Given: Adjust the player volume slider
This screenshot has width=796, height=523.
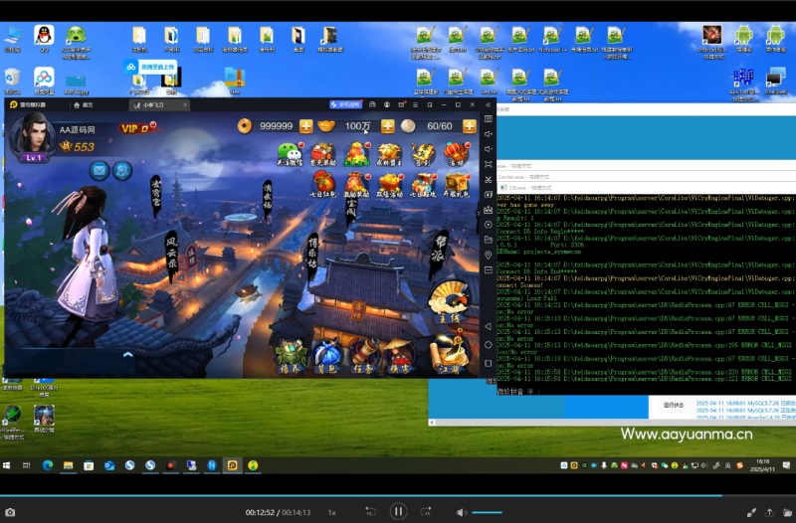Looking at the screenshot, I should [488, 512].
